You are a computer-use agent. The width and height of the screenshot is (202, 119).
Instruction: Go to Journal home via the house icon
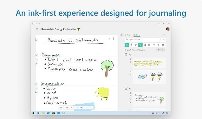coord(37,29)
